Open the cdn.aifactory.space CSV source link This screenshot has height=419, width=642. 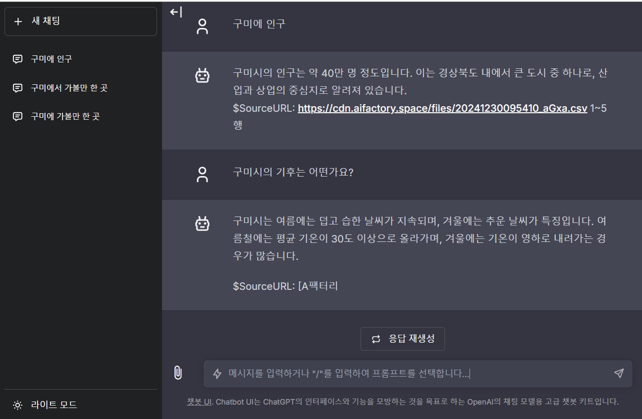[442, 108]
